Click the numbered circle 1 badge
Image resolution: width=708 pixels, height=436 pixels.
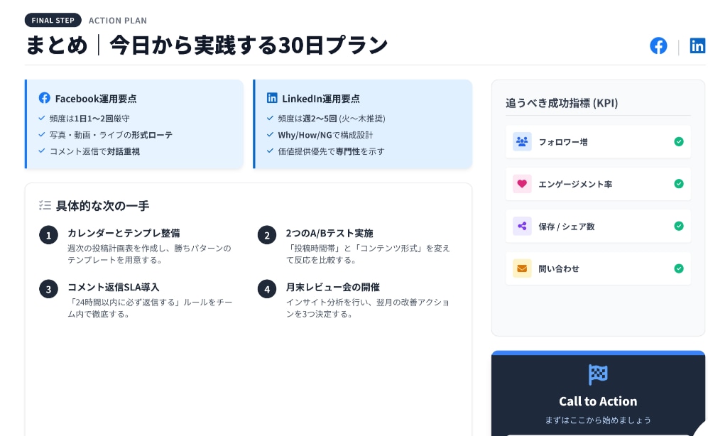point(49,235)
